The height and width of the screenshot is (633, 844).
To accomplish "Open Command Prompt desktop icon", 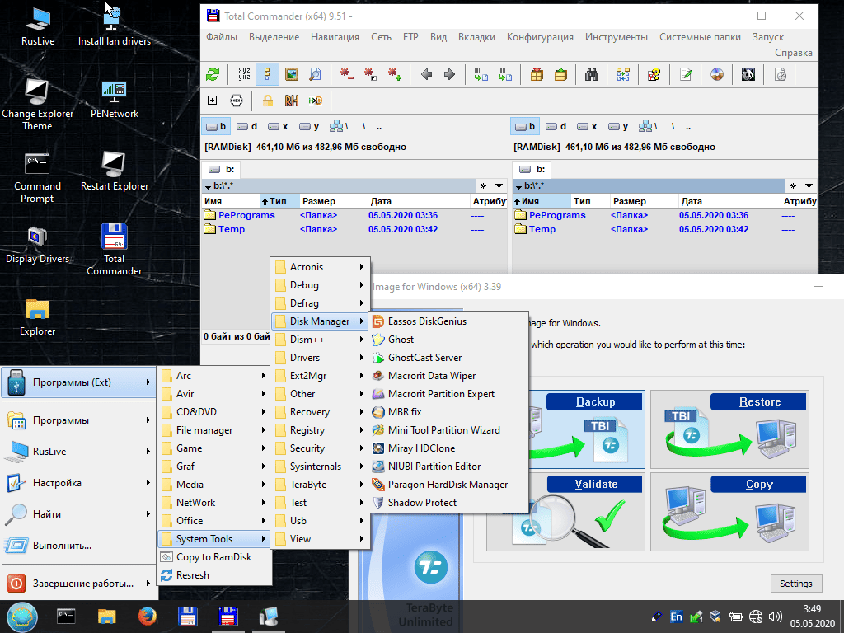I will tap(37, 178).
